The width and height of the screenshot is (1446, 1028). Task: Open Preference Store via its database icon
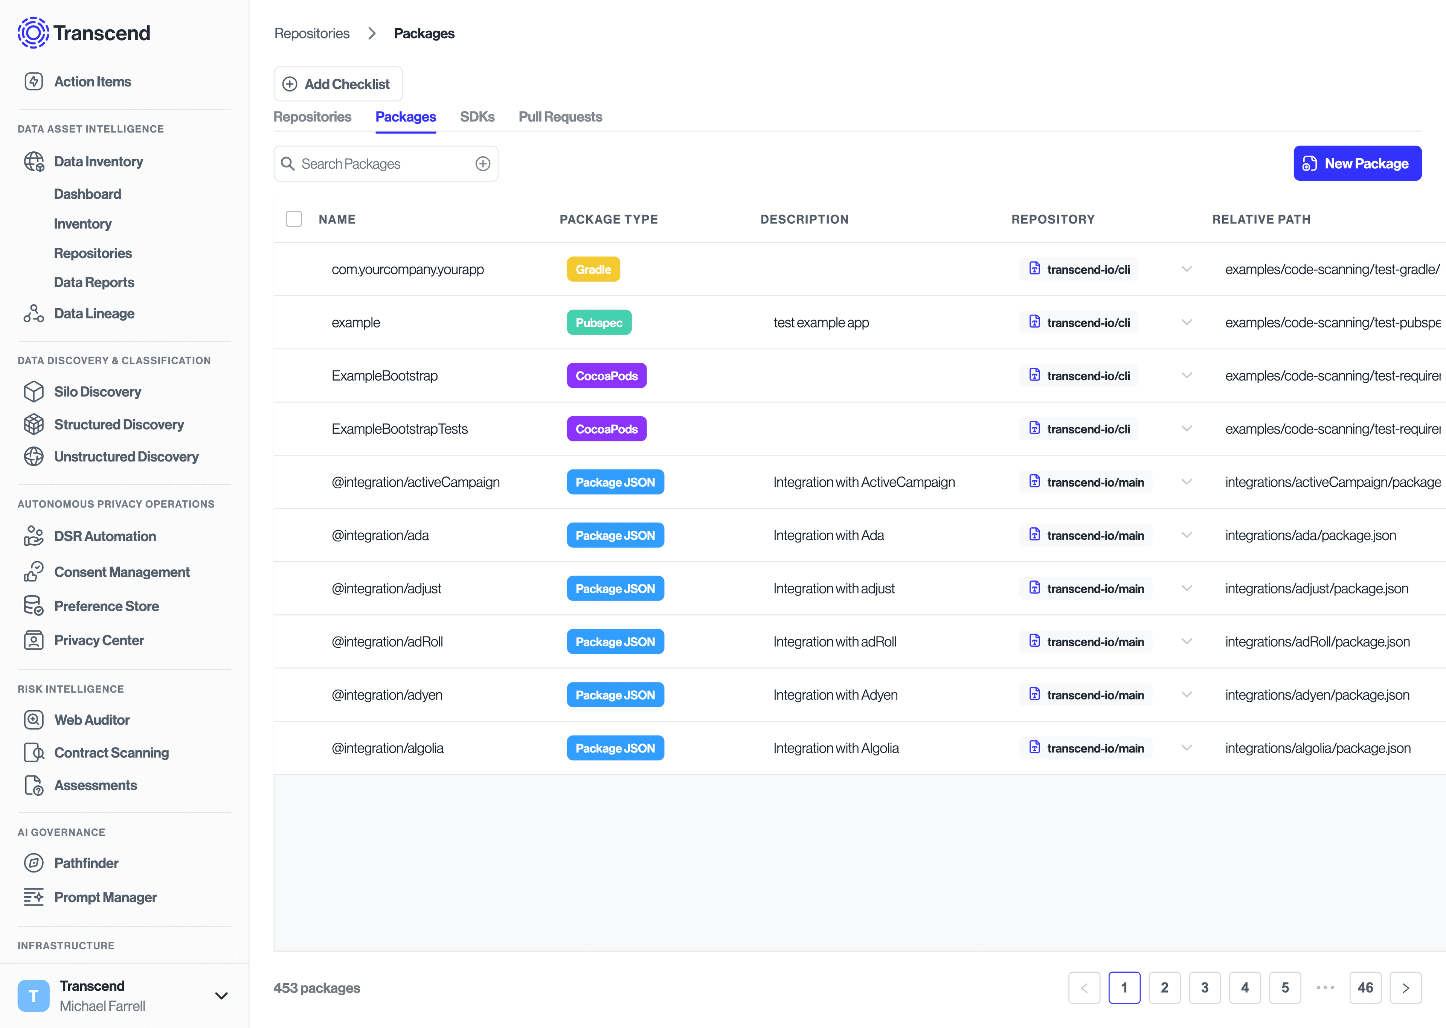click(x=34, y=606)
